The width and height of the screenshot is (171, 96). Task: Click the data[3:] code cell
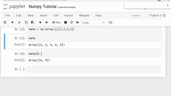(x=94, y=54)
